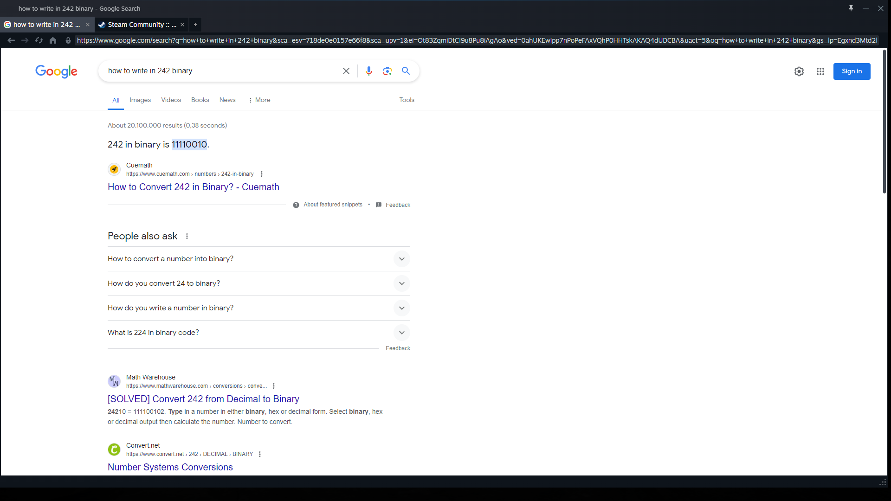Screen dimensions: 891x501
Task: Open the three-dot menu beside Cuemath result
Action: [262, 174]
